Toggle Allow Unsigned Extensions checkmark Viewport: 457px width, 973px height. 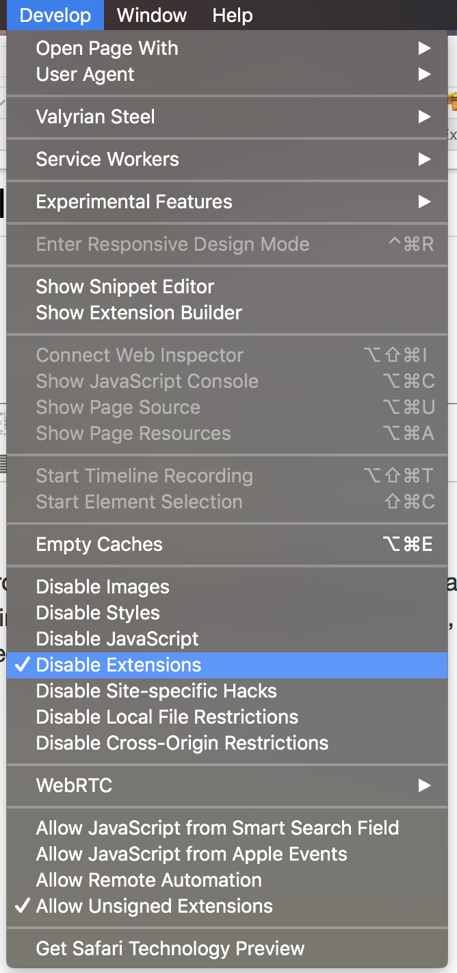click(154, 906)
